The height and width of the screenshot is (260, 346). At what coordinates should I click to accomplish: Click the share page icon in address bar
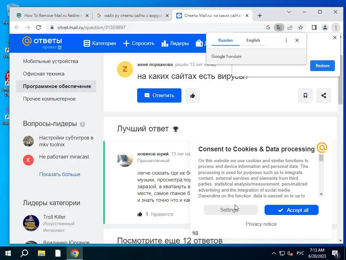pos(290,27)
